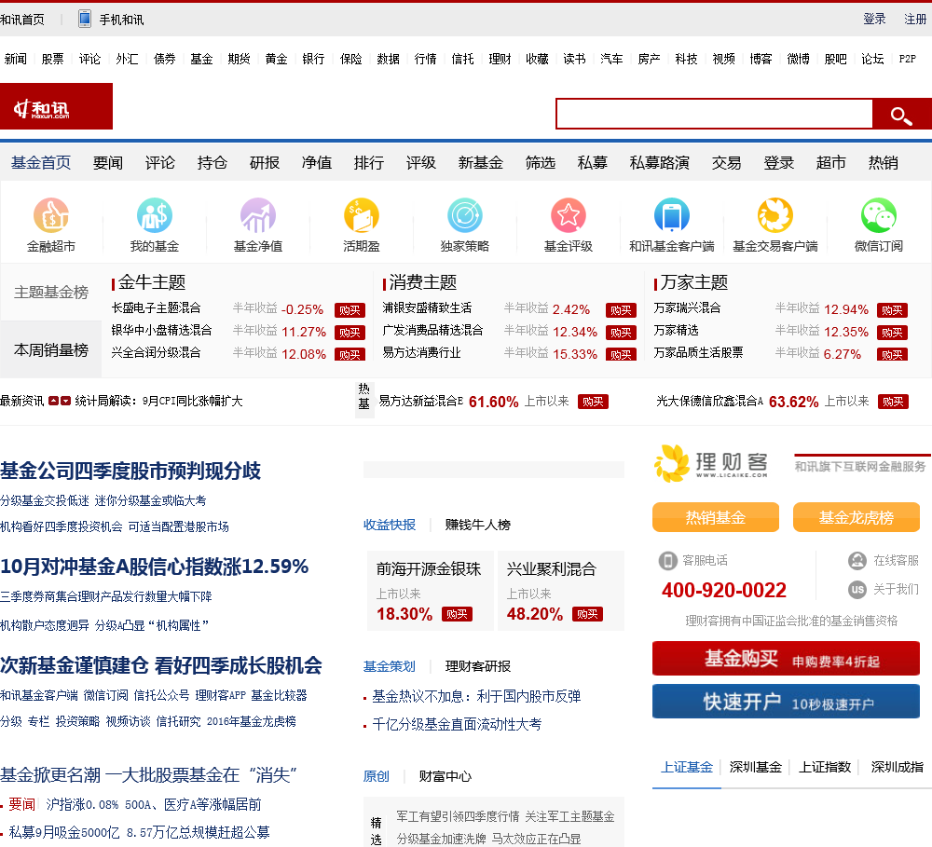Switch to 上证指数 tab

[825, 768]
